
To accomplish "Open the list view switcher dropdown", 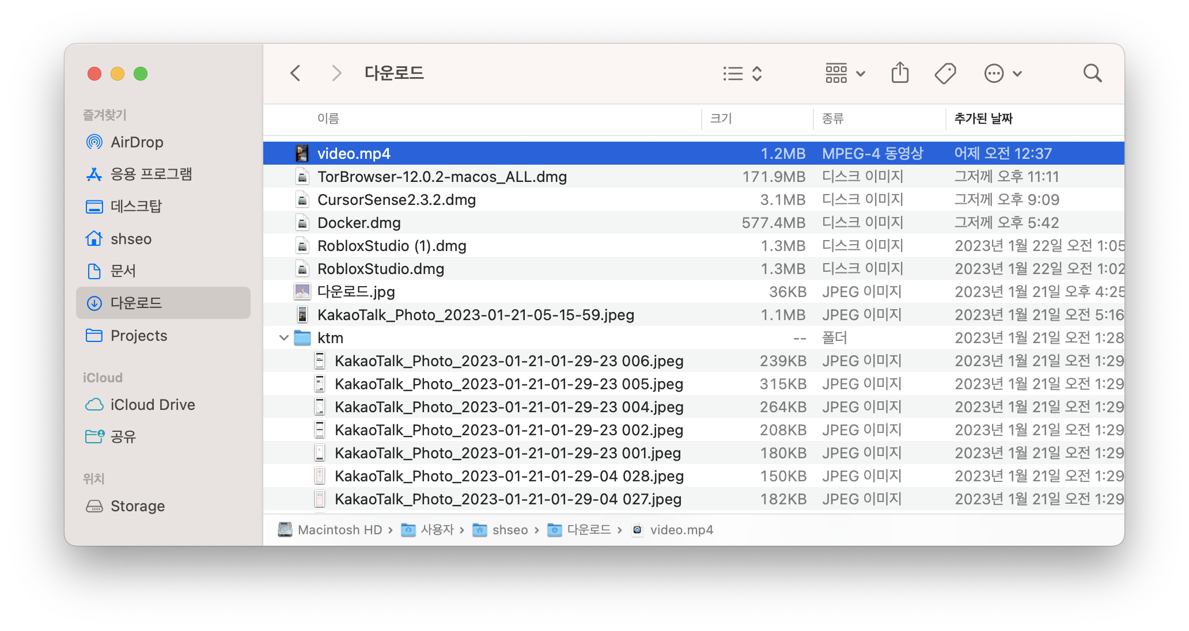I will point(743,74).
